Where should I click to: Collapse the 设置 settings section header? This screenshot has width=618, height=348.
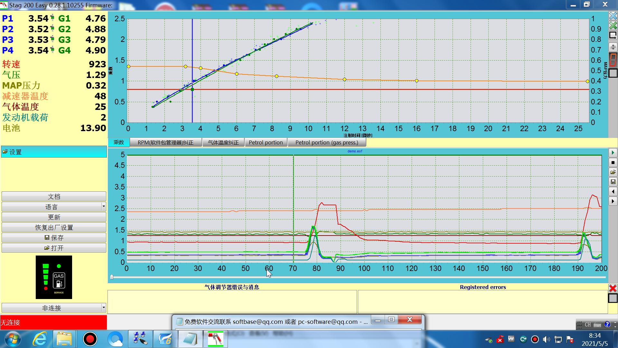[x=54, y=152]
